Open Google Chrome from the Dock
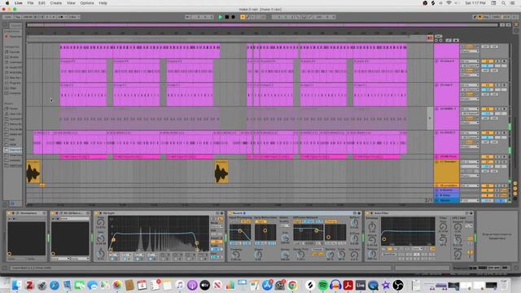The image size is (521, 293). click(x=292, y=285)
